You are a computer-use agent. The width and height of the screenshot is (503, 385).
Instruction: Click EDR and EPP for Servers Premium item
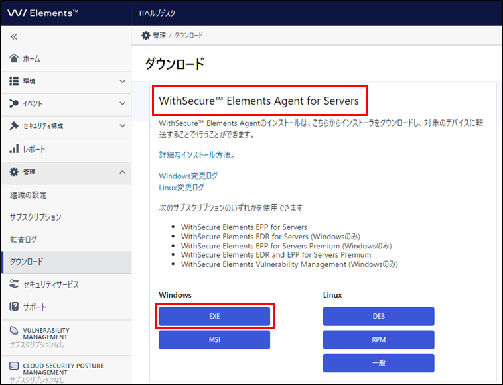[276, 255]
